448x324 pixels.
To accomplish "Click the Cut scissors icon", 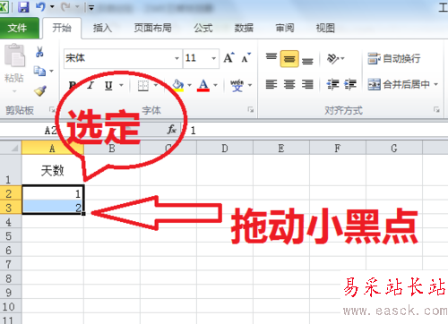I will point(39,52).
